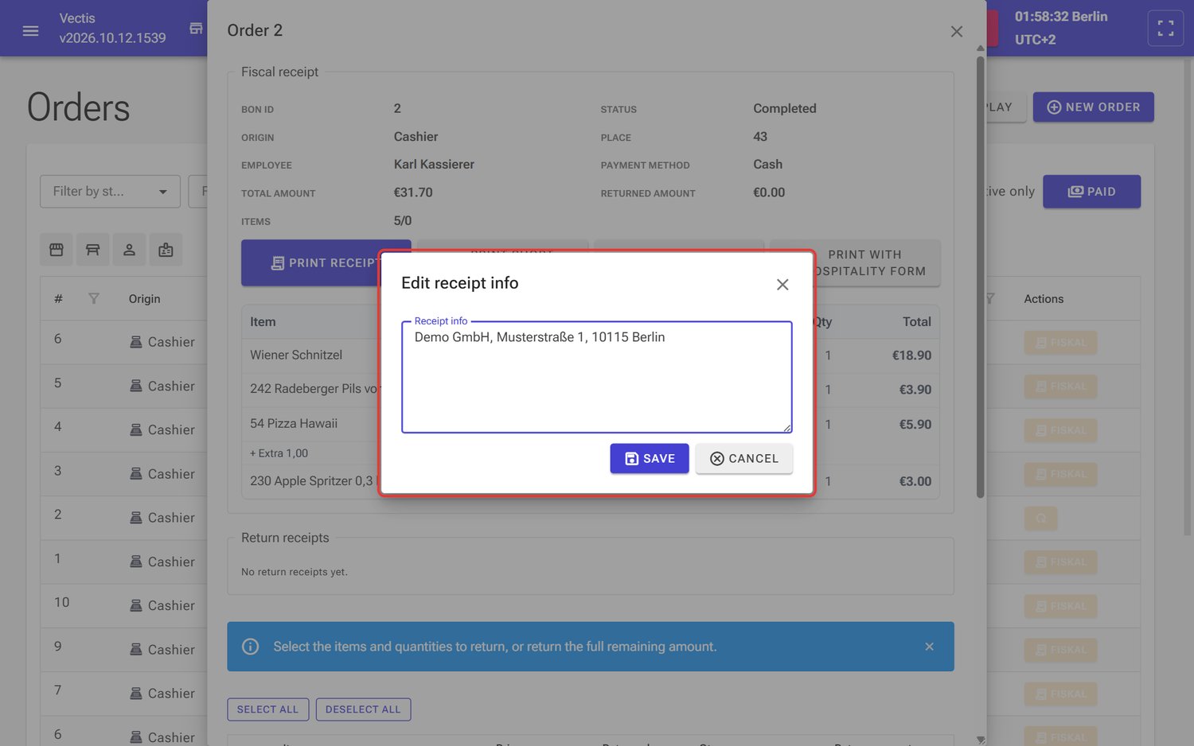Click the Order 2 dialog scrollbar
The width and height of the screenshot is (1194, 746).
click(x=981, y=277)
